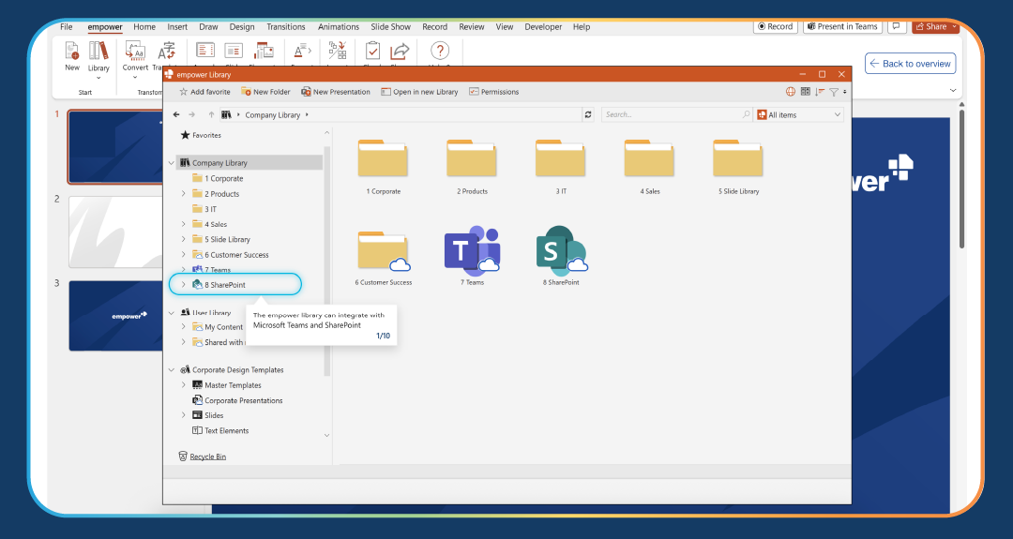
Task: Collapse the ribbon with chevron
Action: pyautogui.click(x=953, y=90)
